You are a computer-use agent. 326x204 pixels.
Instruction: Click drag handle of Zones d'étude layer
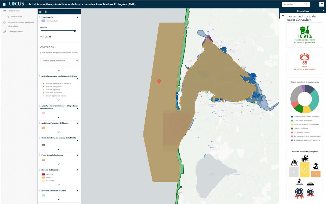pyautogui.click(x=40, y=17)
